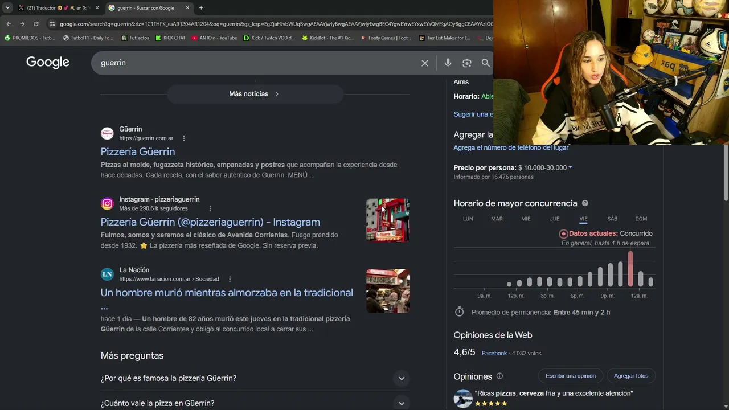Select SÁB in popular times
Image resolution: width=729 pixels, height=410 pixels.
pyautogui.click(x=612, y=219)
